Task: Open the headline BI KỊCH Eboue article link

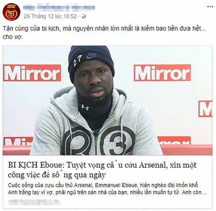Action: click(x=102, y=170)
